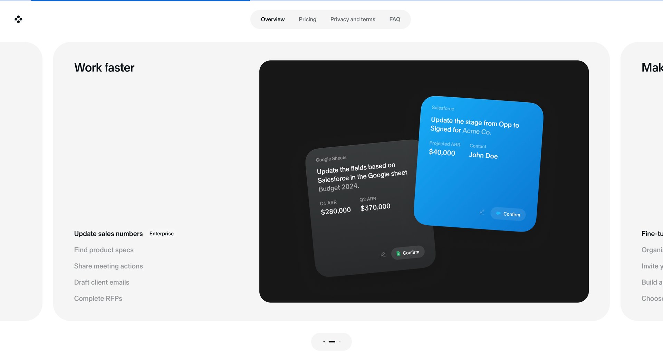Click the logo icon in the top-left corner
The image size is (663, 363).
pyautogui.click(x=18, y=19)
